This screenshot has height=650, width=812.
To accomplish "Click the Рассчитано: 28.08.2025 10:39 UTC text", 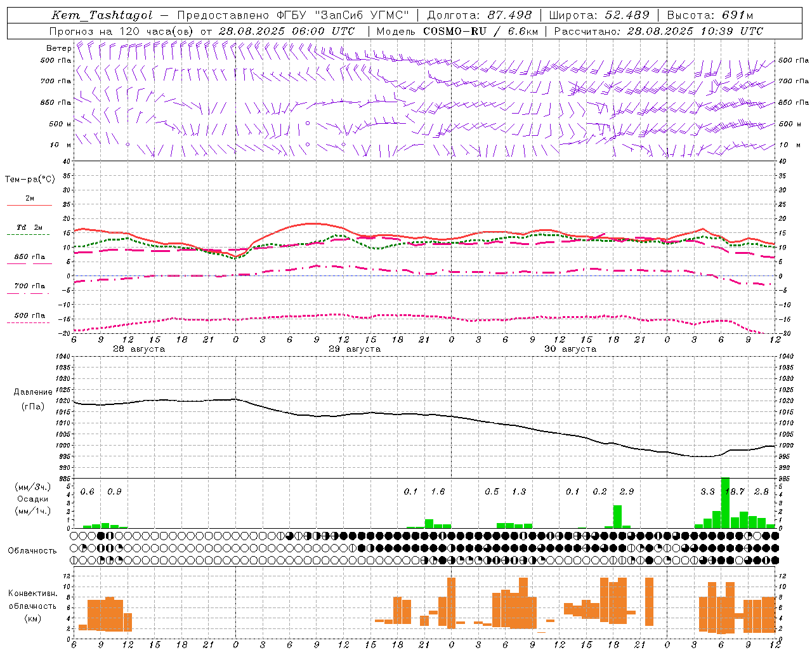I will [658, 31].
